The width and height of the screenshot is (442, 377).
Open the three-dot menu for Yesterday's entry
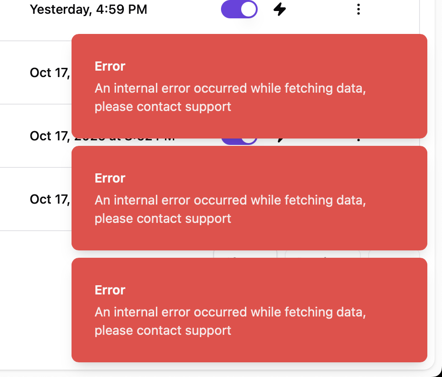coord(359,9)
